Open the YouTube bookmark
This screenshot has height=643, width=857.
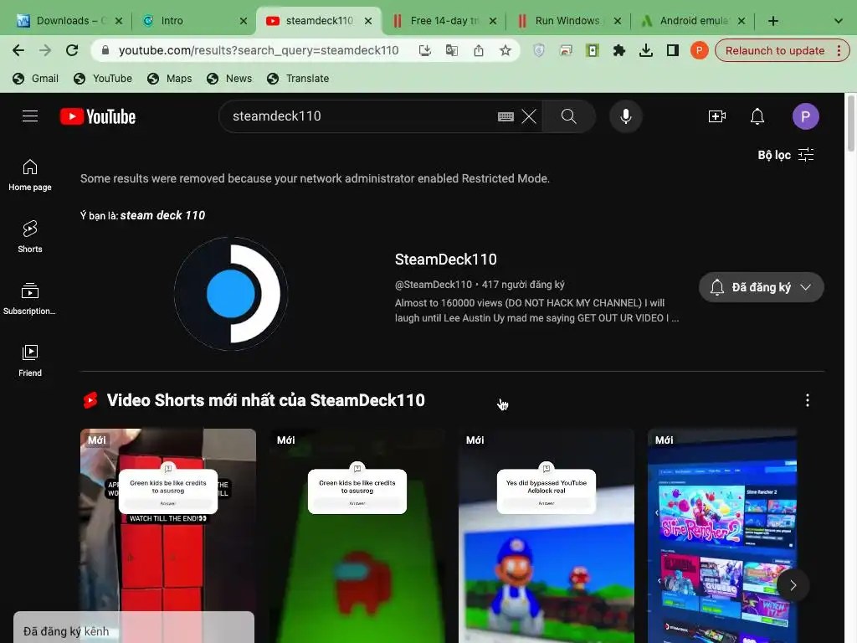pyautogui.click(x=103, y=78)
